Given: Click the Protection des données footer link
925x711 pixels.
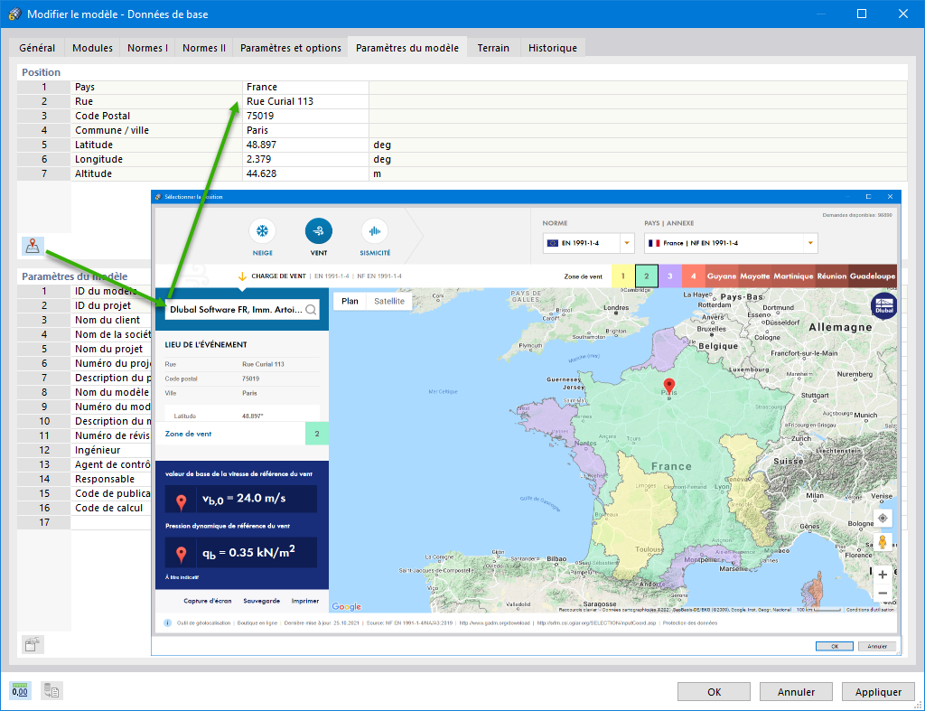Looking at the screenshot, I should coord(689,623).
